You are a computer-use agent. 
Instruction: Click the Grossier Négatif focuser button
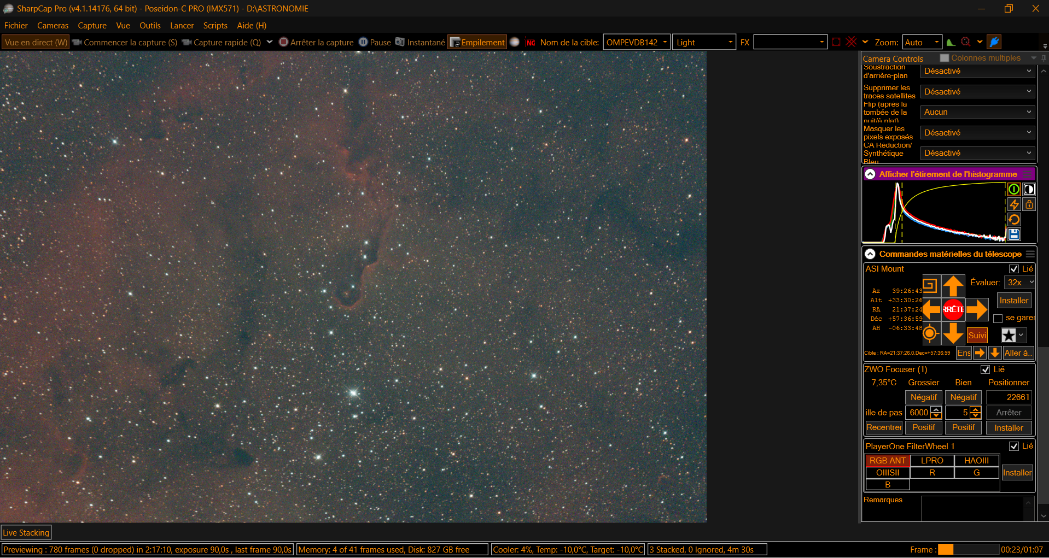pos(923,397)
